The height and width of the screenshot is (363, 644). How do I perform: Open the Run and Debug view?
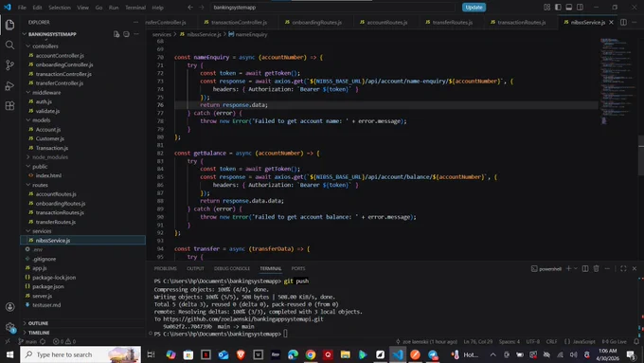[x=9, y=85]
